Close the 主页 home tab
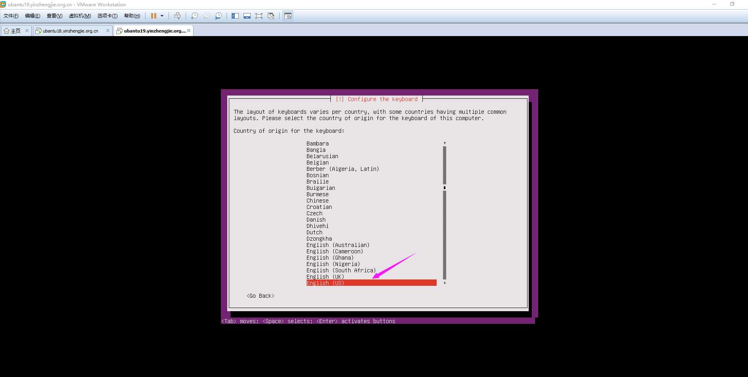Viewport: 748px width, 377px height. 27,31
